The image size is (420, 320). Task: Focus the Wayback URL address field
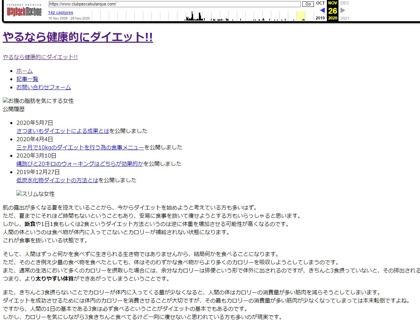pos(174,4)
